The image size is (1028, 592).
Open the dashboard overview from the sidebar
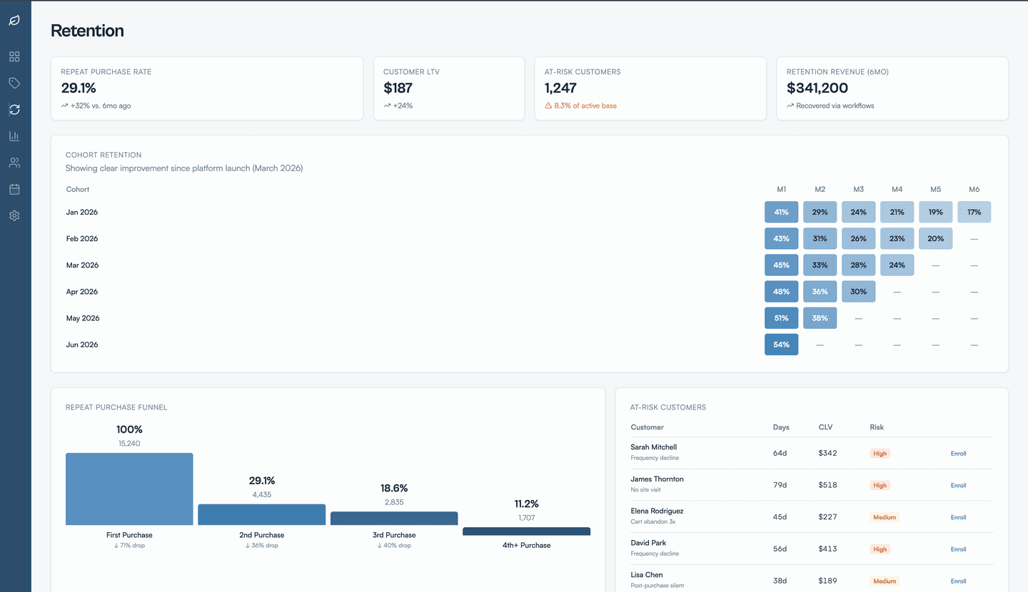14,56
